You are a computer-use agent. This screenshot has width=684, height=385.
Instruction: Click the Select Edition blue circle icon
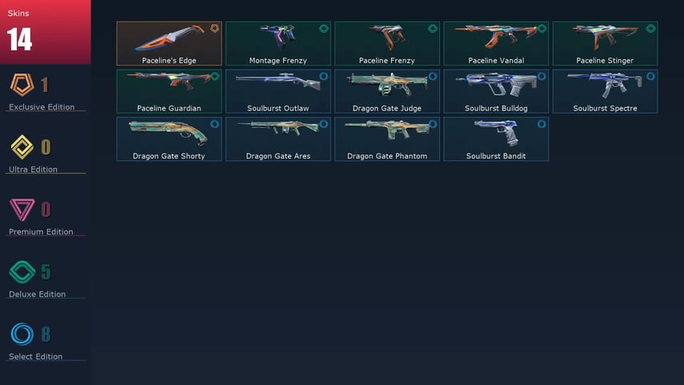point(22,335)
